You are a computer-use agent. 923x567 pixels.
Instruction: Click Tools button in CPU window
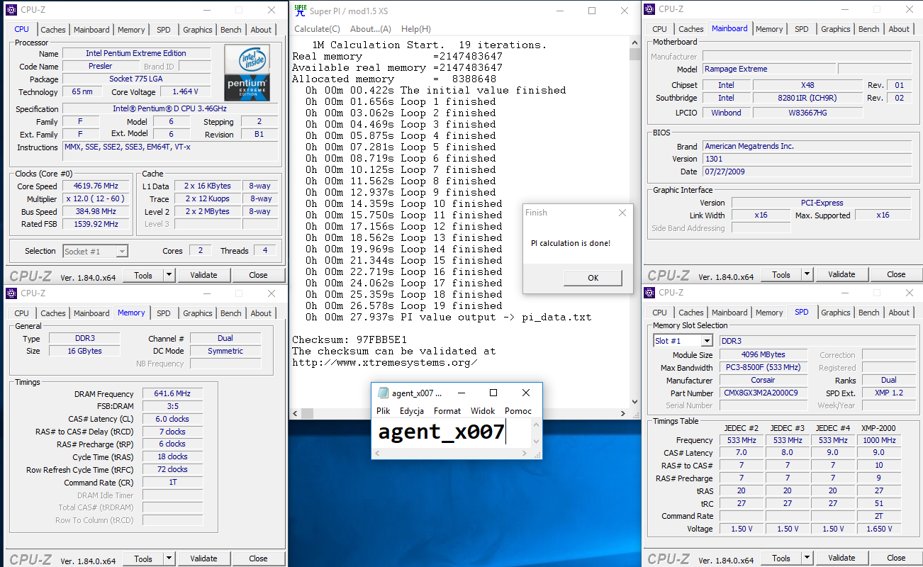143,275
